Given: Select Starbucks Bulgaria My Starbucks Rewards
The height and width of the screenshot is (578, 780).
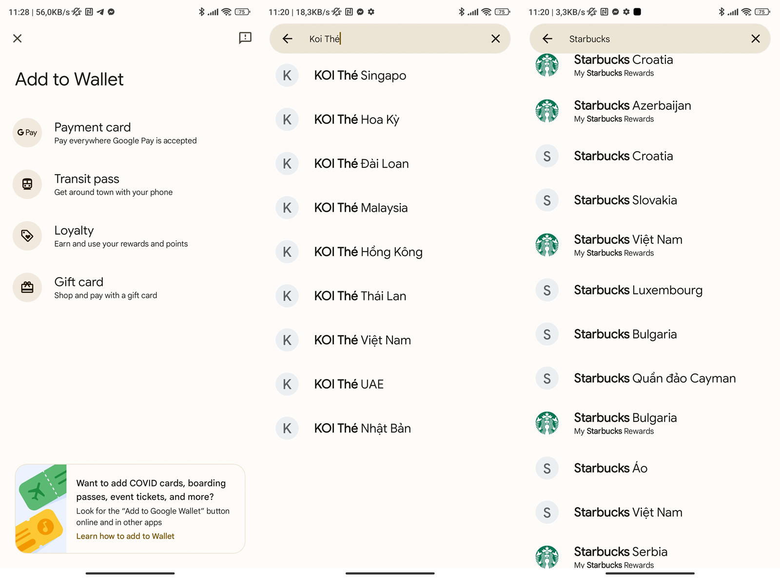Looking at the screenshot, I should [x=650, y=423].
